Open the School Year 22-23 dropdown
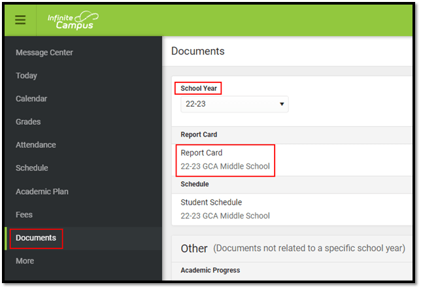 point(235,104)
